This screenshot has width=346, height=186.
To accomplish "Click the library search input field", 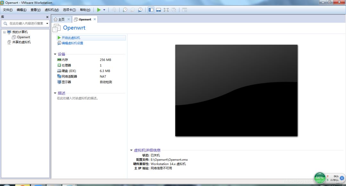I will pyautogui.click(x=25, y=23).
